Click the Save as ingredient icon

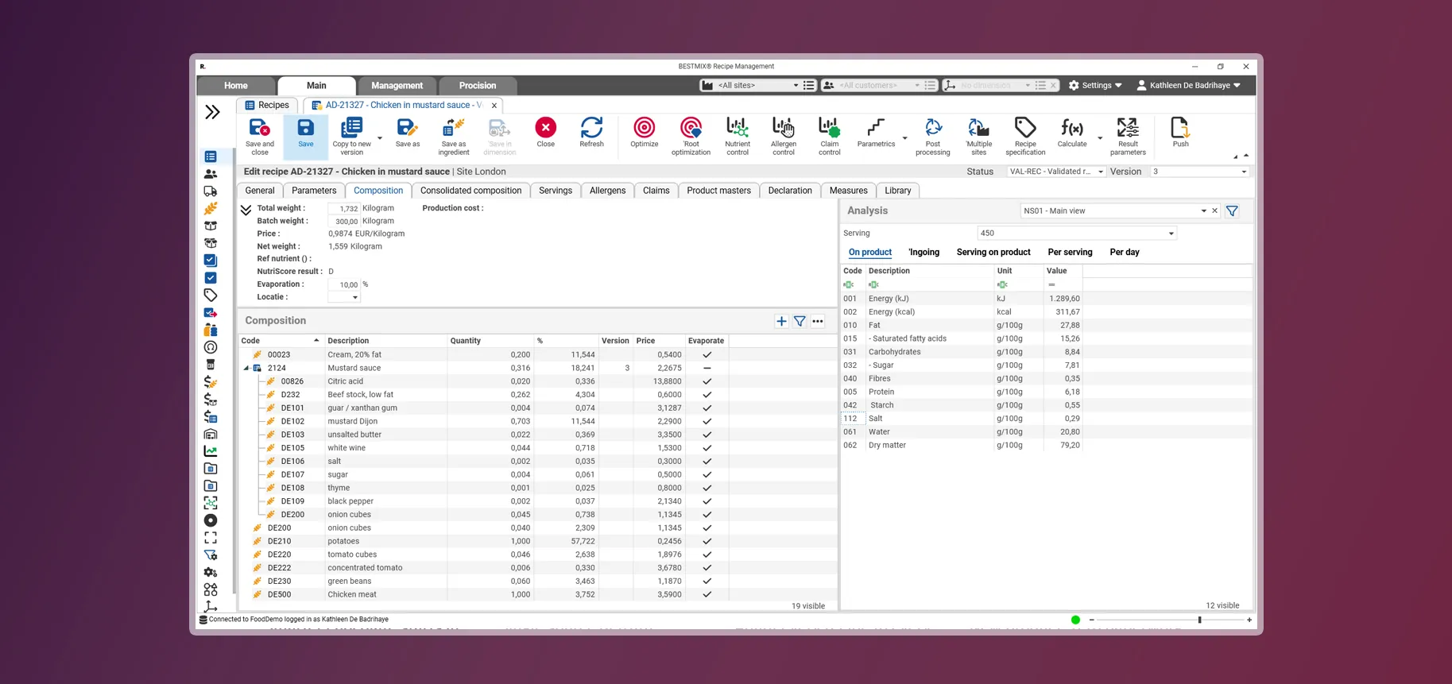point(453,128)
